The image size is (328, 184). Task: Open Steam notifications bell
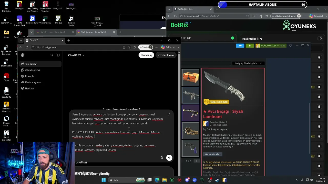[250, 45]
